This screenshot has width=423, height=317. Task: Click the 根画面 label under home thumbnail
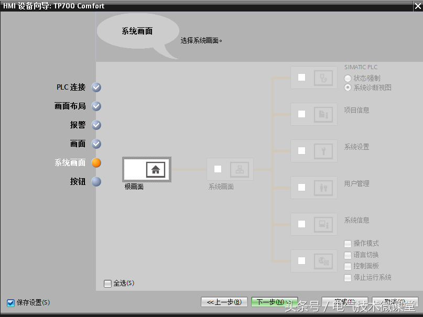pyautogui.click(x=134, y=187)
